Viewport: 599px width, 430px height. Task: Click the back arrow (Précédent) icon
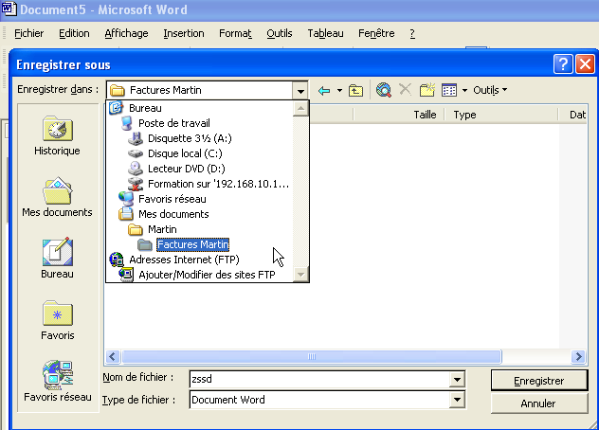coord(324,91)
